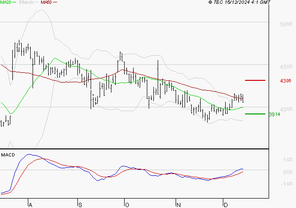
Task: Click the MACD -100 axis label
Action: pos(287,184)
